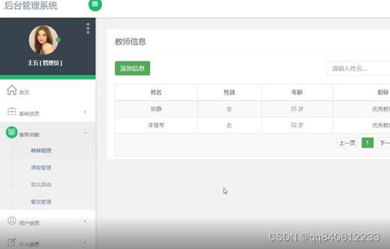The width and height of the screenshot is (390, 249).
Task: Expand the 个人信息 chevron
Action: coord(85,243)
